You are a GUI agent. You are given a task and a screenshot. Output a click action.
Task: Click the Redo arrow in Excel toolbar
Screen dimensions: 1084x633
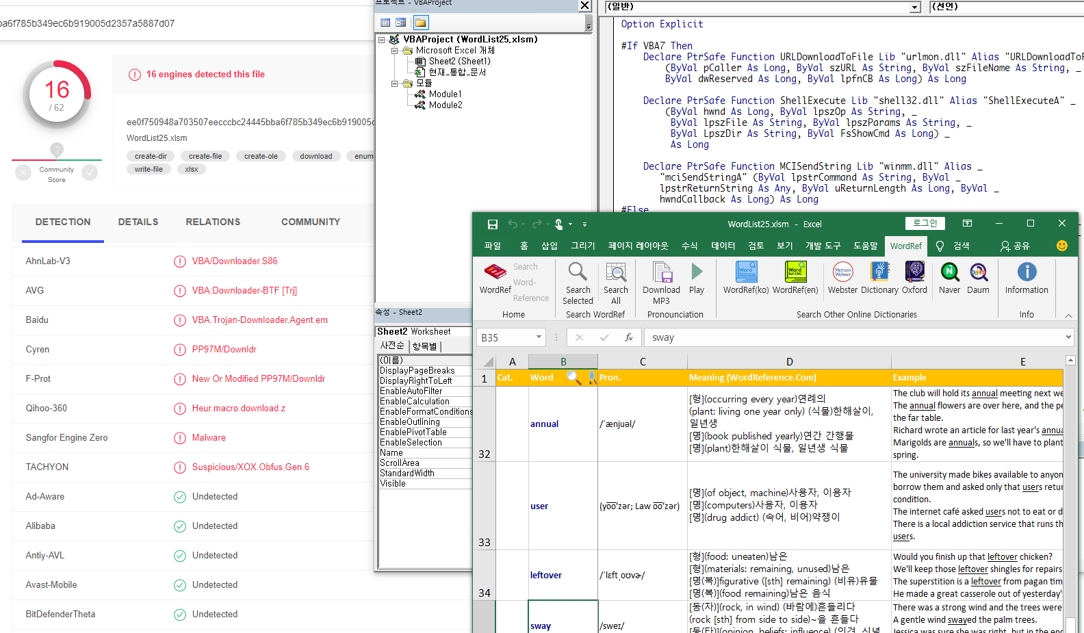pos(537,224)
